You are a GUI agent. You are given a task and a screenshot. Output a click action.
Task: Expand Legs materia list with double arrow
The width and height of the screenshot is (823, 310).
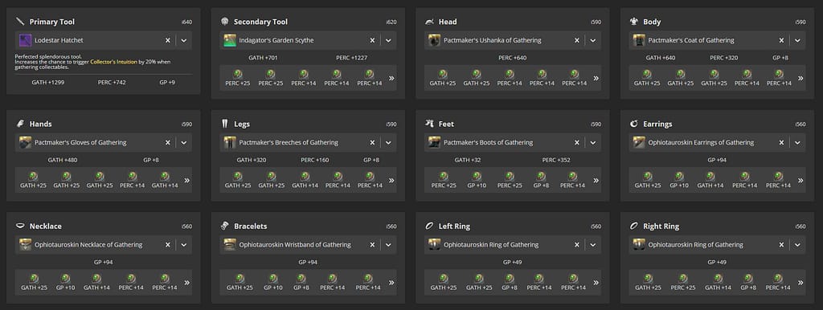tap(391, 181)
